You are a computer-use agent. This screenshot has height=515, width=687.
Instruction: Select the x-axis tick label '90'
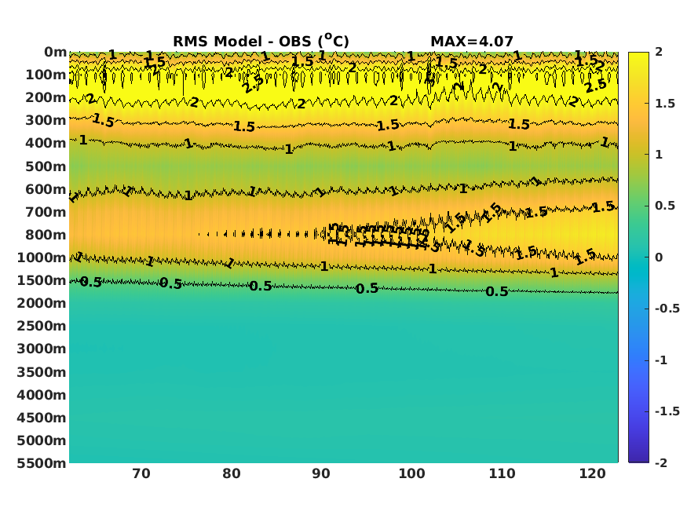pyautogui.click(x=321, y=474)
